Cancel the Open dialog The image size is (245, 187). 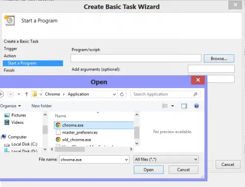183,170
